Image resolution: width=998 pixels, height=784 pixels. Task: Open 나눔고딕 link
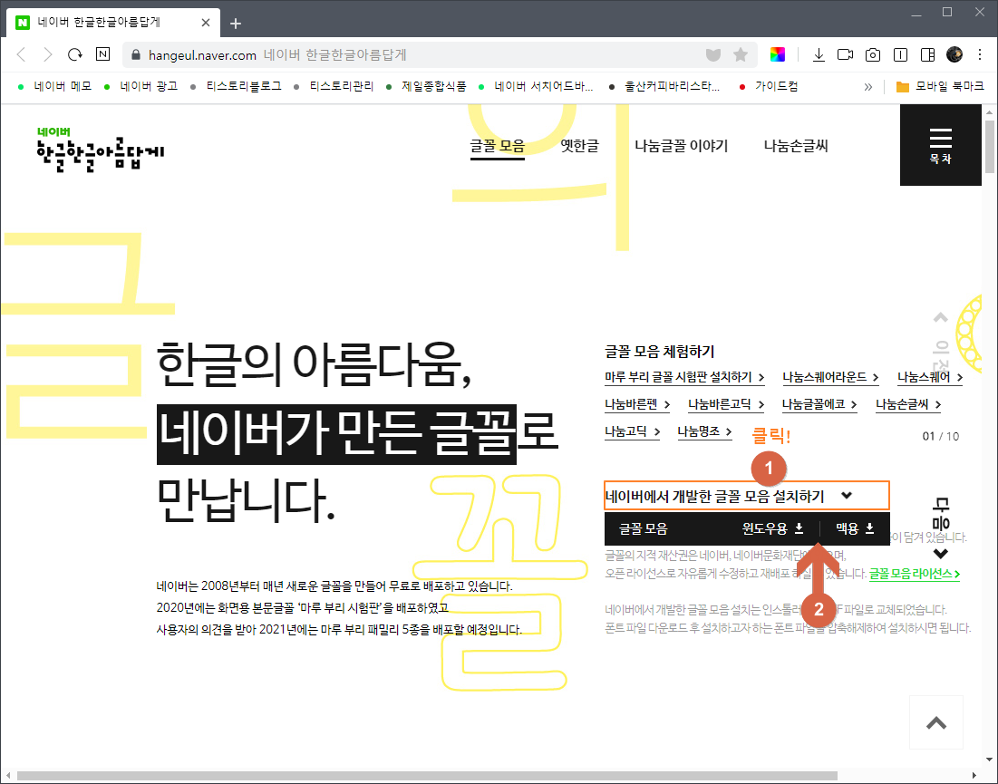tap(632, 431)
